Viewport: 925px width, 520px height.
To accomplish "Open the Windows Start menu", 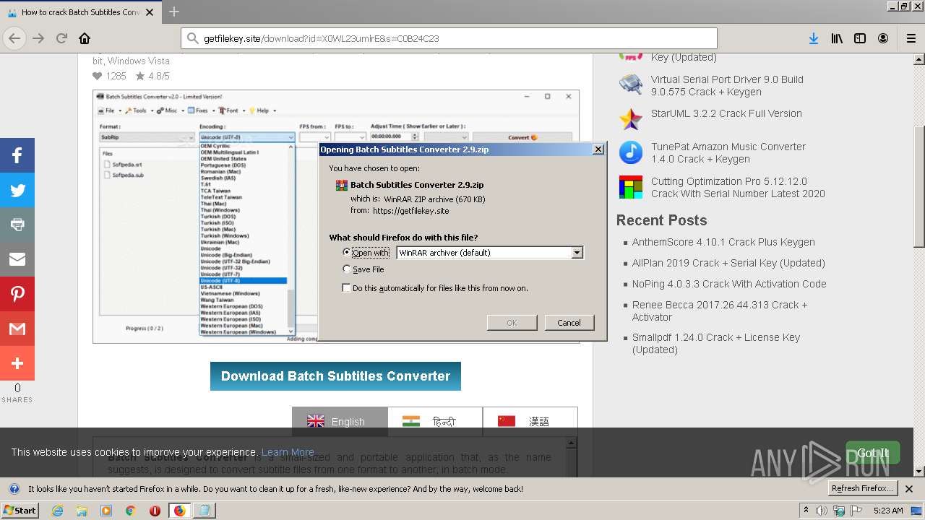I will 20,511.
